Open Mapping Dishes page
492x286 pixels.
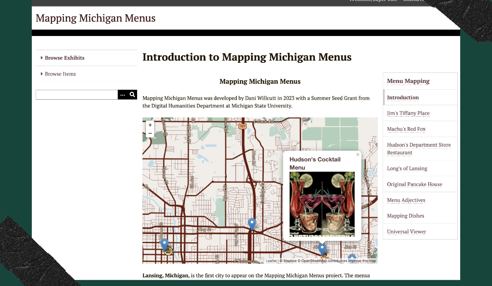pos(405,216)
